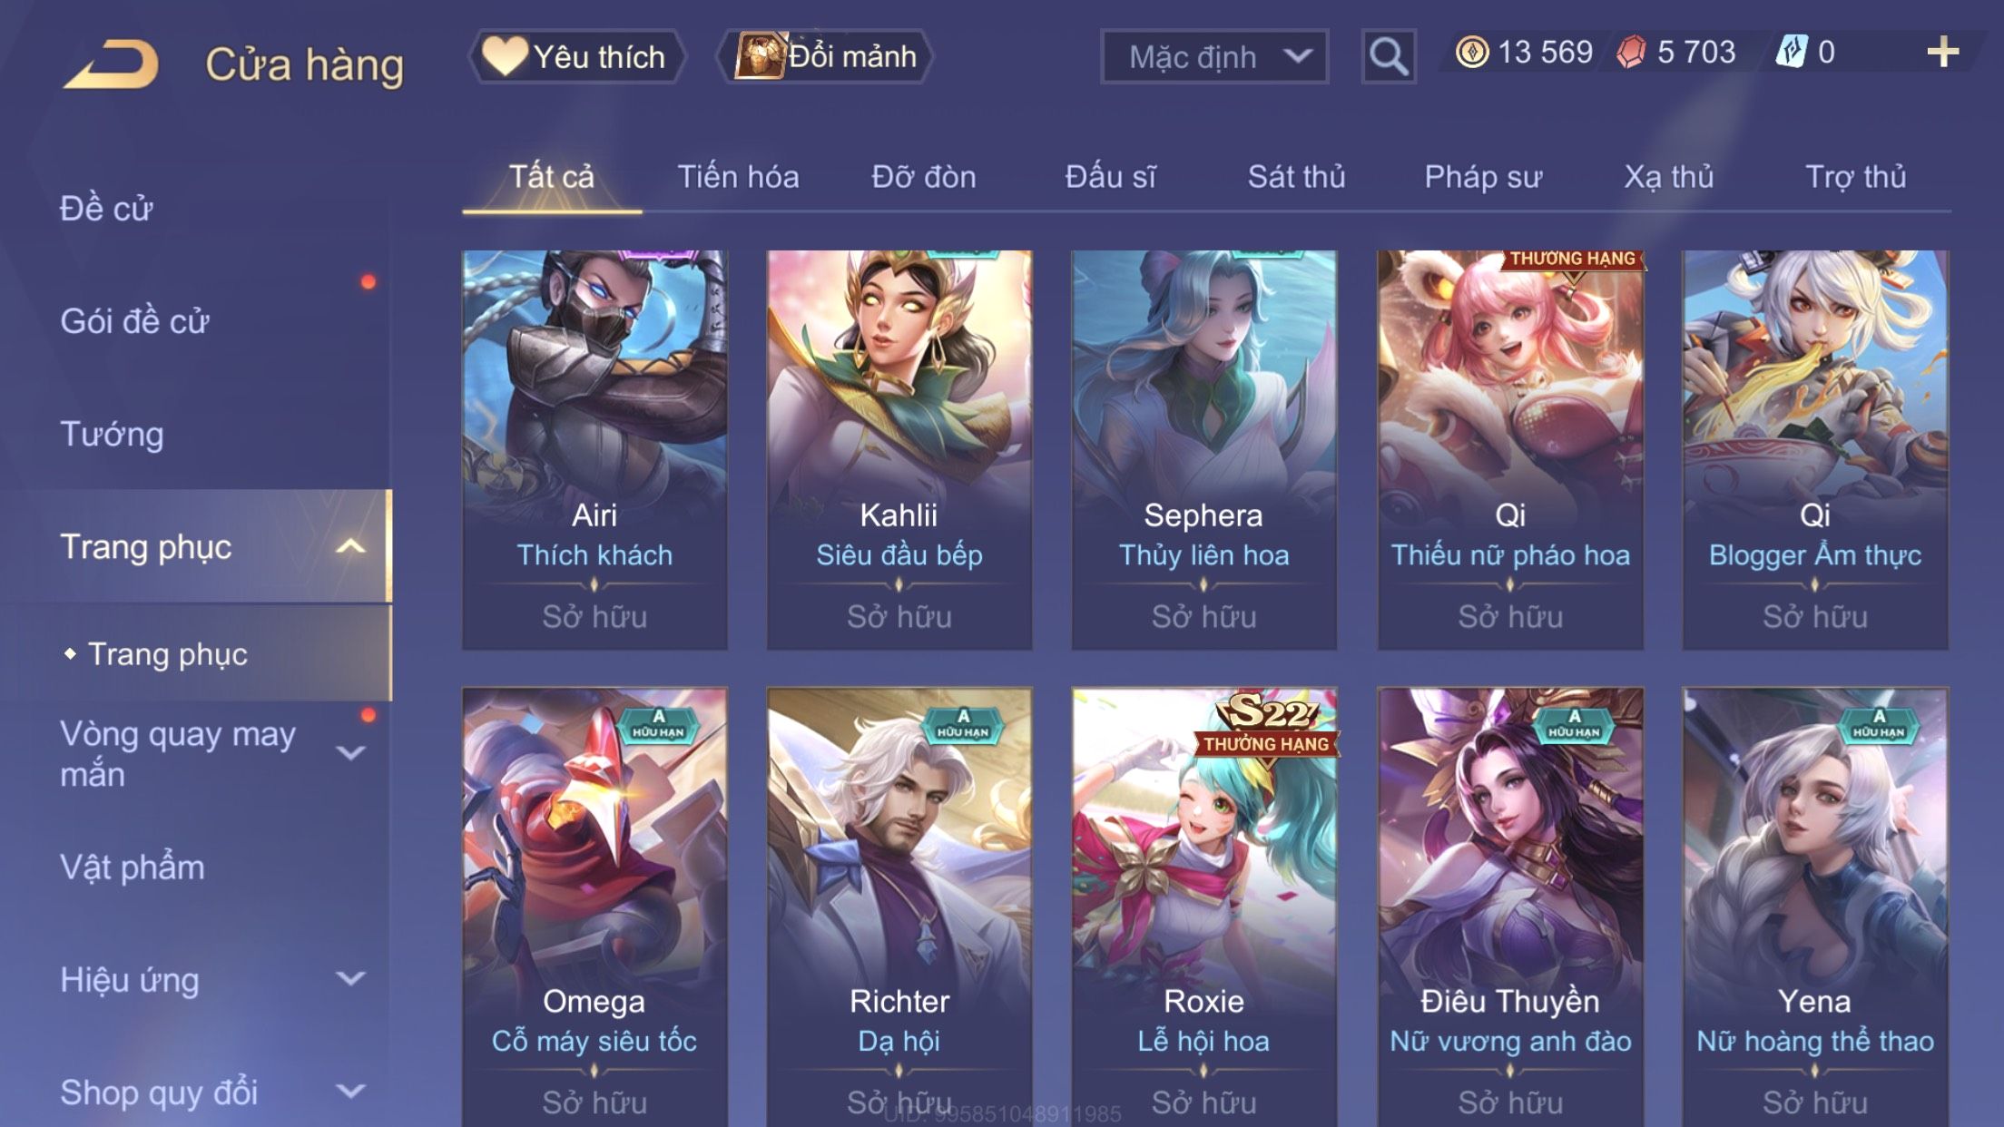Switch to the Pháp sư tab
The height and width of the screenshot is (1127, 2004).
tap(1483, 177)
